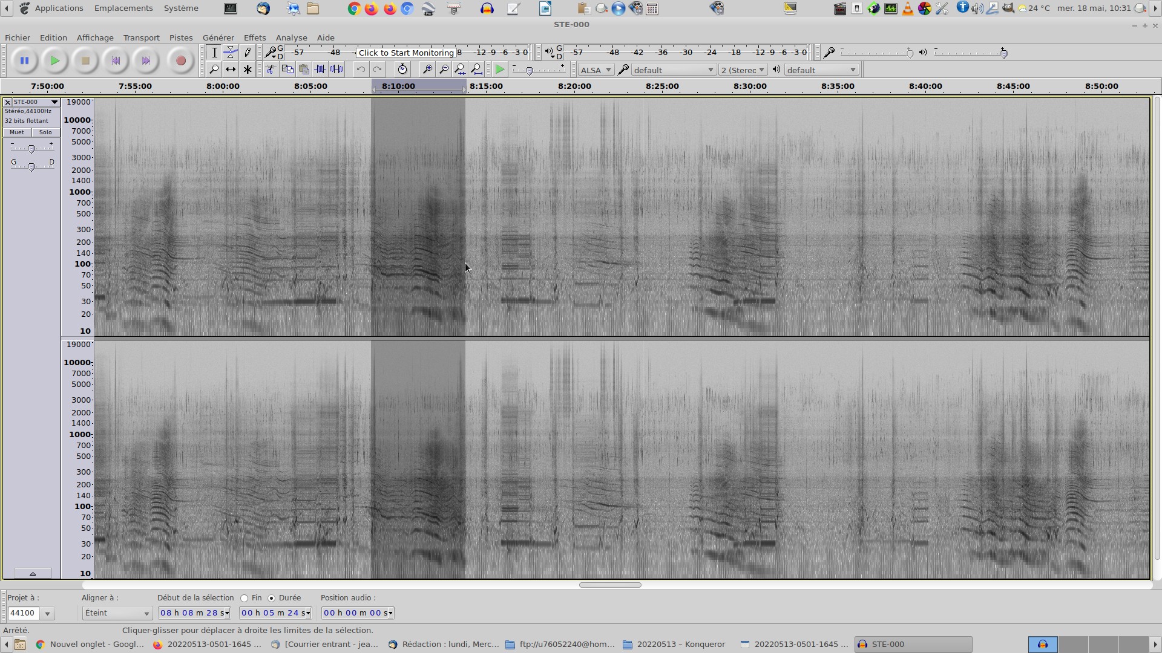Toggle Muet on STE-000 track
The image size is (1162, 653).
pyautogui.click(x=17, y=132)
